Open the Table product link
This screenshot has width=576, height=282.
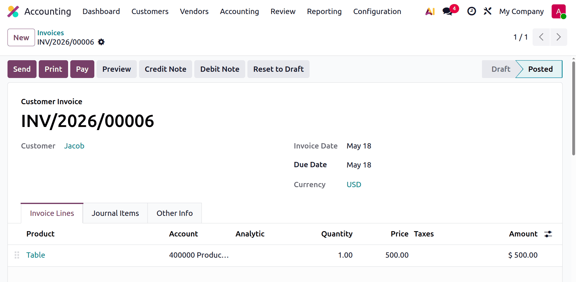coord(36,255)
